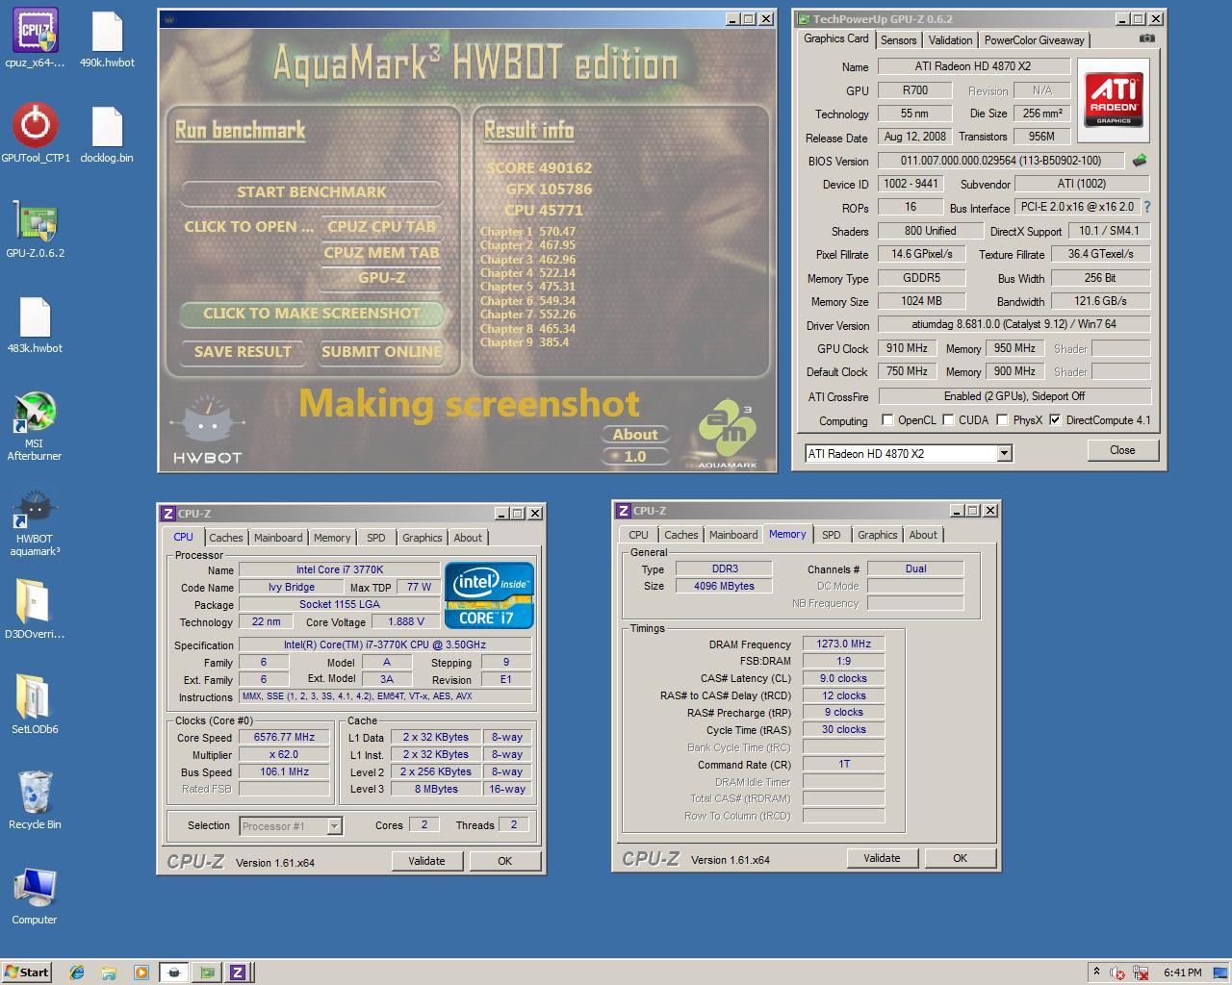Select the clocklog.bin file icon

[107, 133]
